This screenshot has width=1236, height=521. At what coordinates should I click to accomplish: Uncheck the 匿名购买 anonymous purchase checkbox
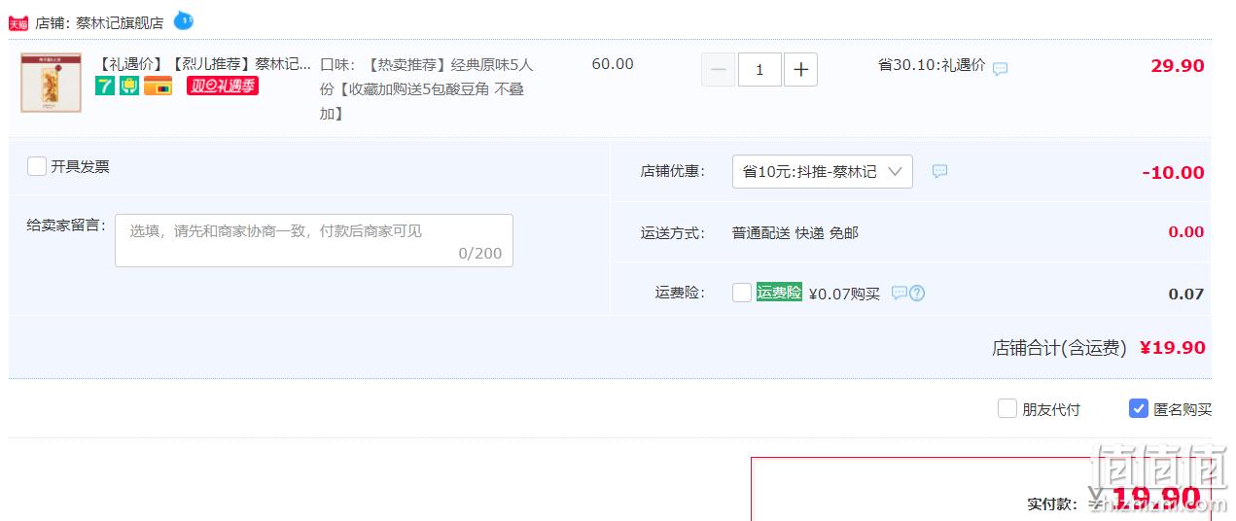click(1139, 408)
